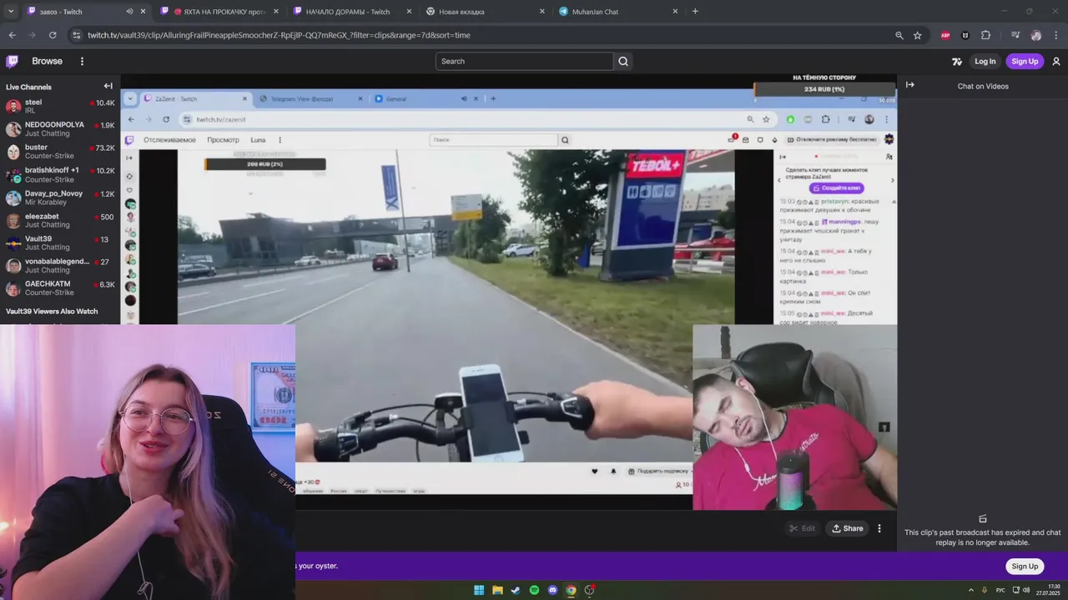Open Chrome's tab search dropdown

click(x=11, y=12)
